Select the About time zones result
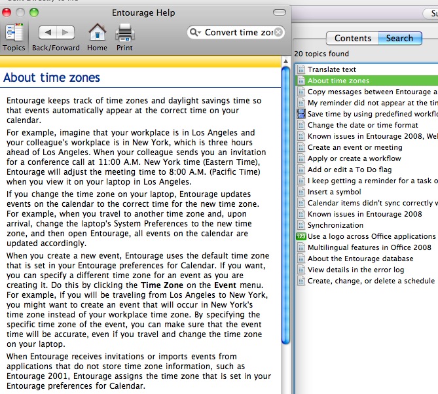Viewport: 438px width, 394px height. tap(367, 81)
